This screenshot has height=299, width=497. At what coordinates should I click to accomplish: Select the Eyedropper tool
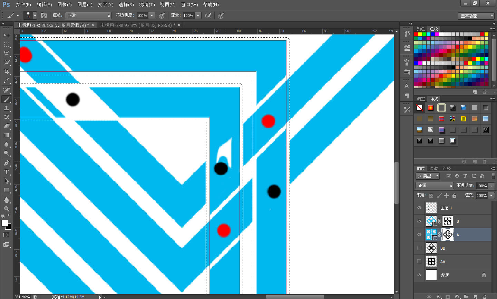(x=7, y=81)
